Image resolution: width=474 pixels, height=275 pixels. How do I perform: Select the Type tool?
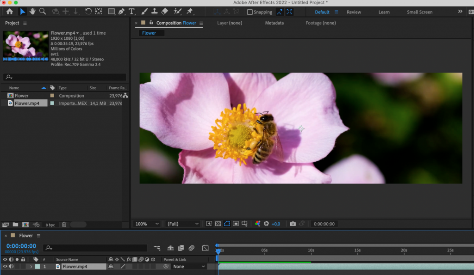click(x=132, y=12)
